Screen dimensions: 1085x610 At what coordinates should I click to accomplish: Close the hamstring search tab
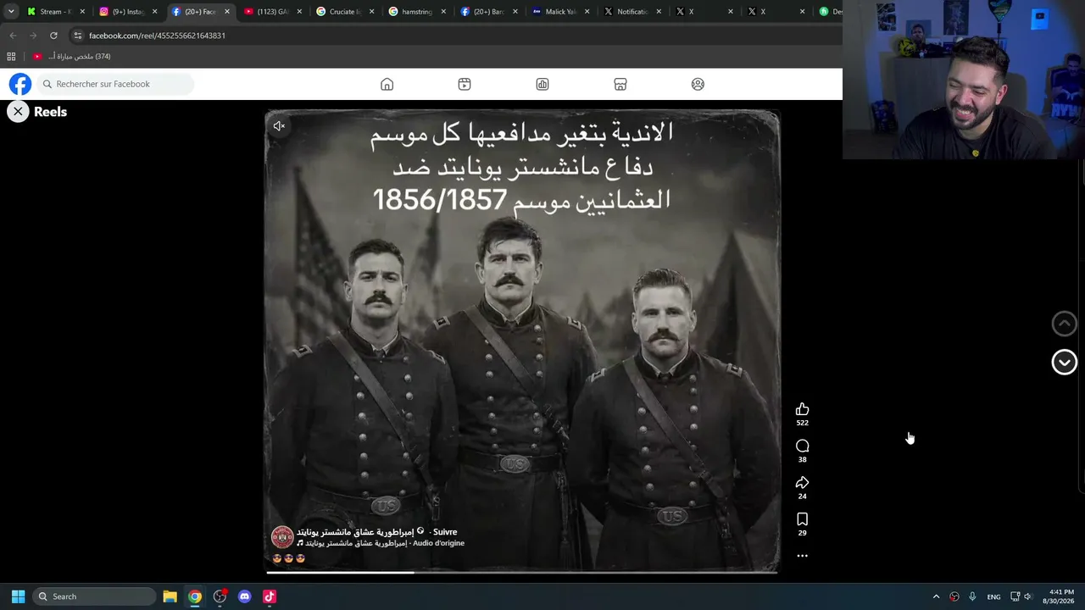click(x=443, y=12)
